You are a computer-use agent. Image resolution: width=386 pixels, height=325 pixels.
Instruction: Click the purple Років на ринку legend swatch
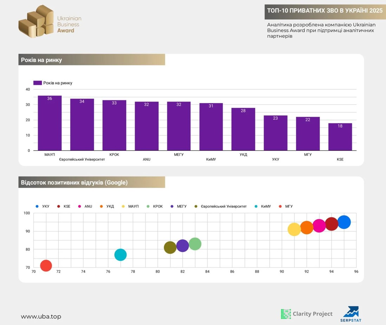coord(38,83)
